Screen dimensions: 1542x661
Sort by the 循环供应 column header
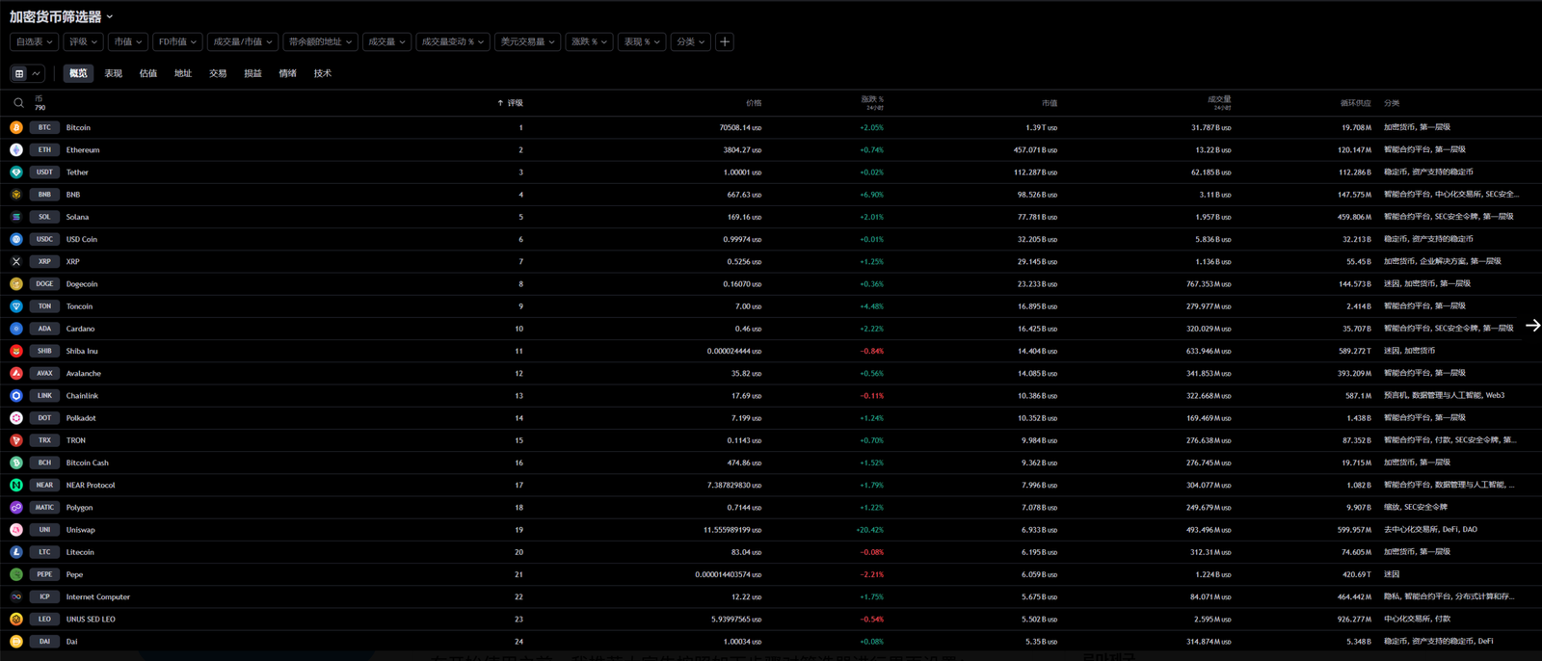coord(1355,103)
